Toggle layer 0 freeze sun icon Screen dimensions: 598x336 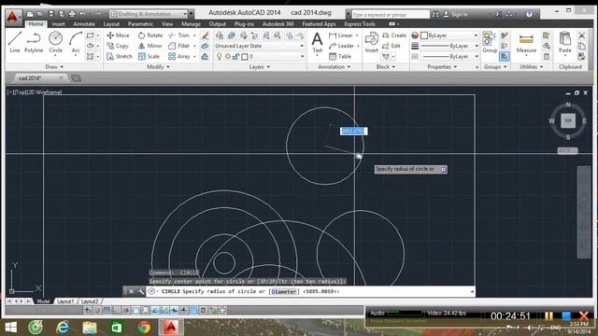pyautogui.click(x=227, y=56)
